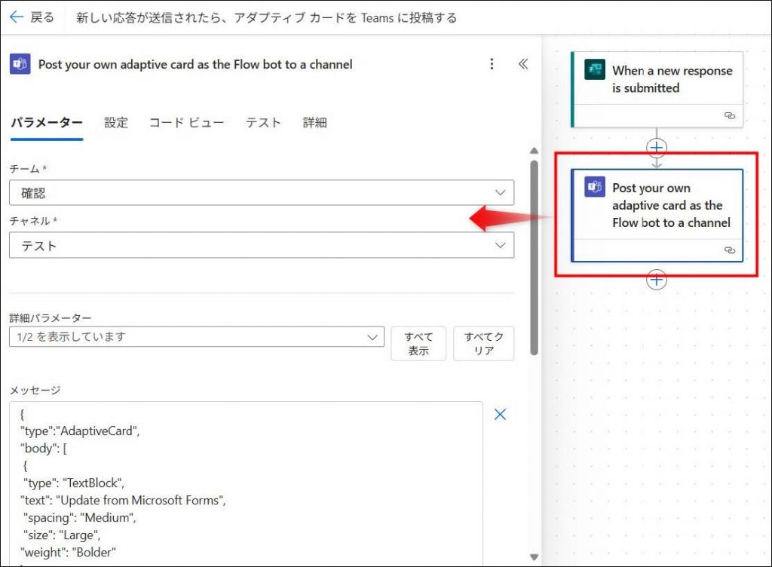Open the 詳細パラメーター dropdown
Screen dimensions: 772x567
tap(197, 336)
